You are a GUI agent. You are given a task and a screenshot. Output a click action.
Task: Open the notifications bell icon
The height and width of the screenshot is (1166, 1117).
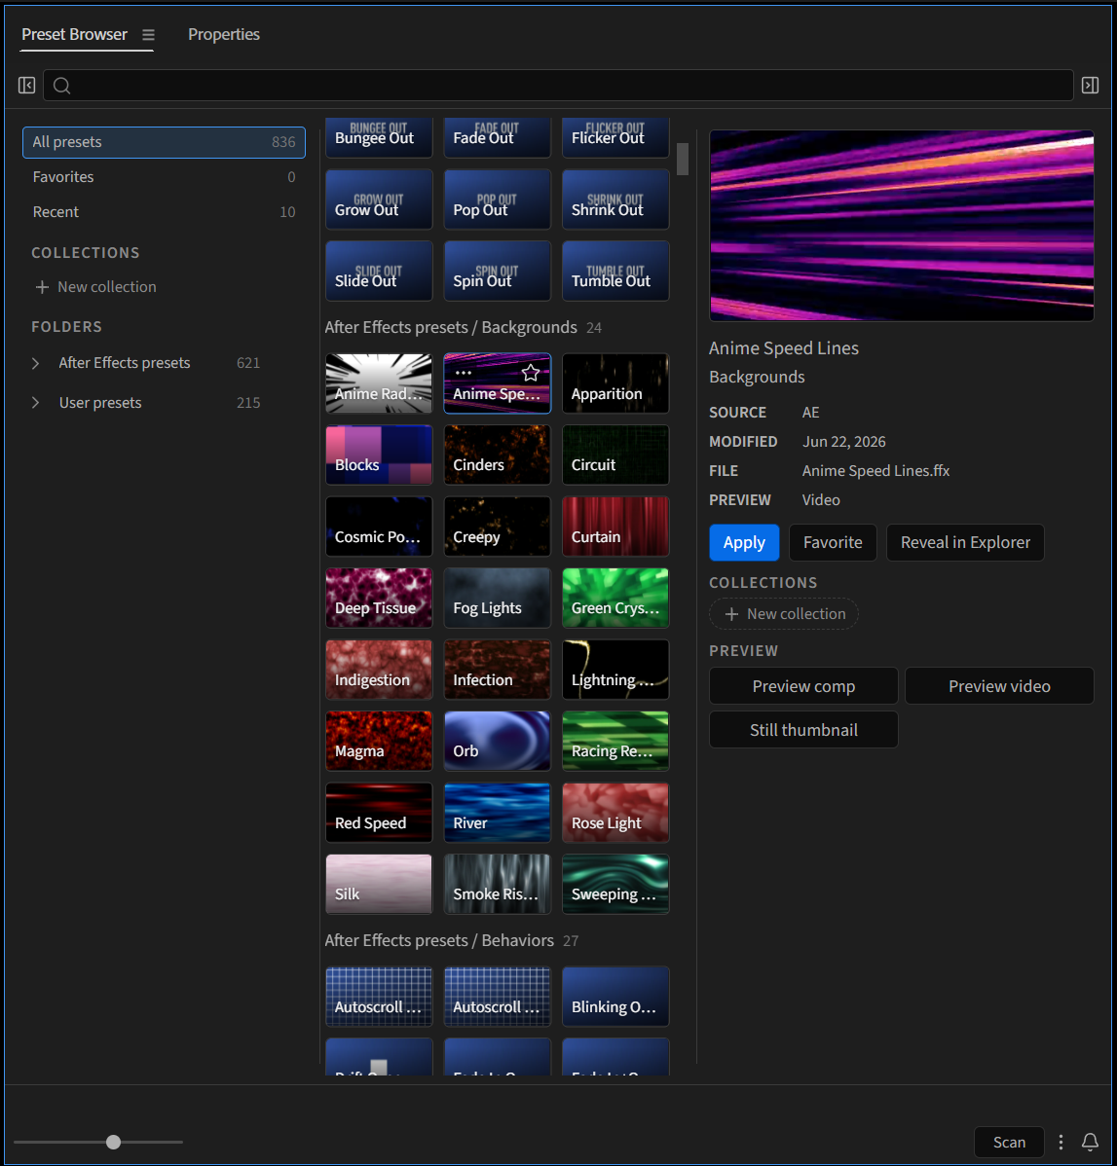tap(1090, 1142)
